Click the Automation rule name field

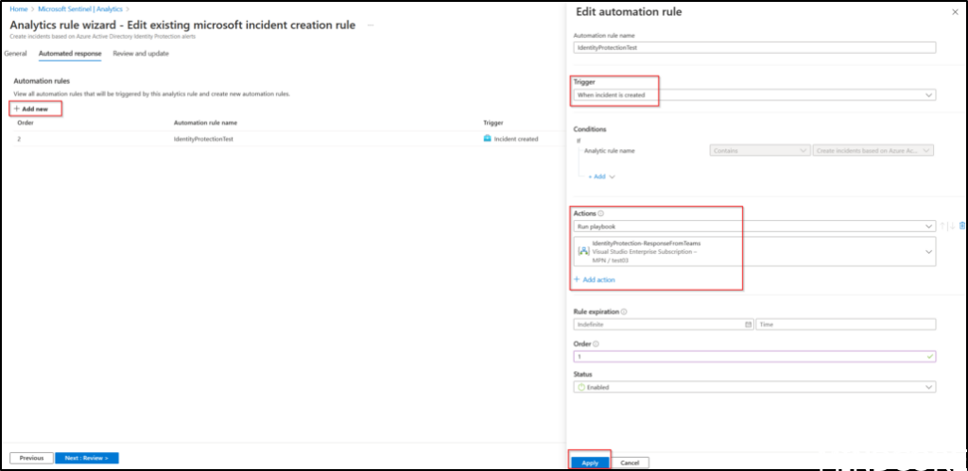pyautogui.click(x=753, y=46)
